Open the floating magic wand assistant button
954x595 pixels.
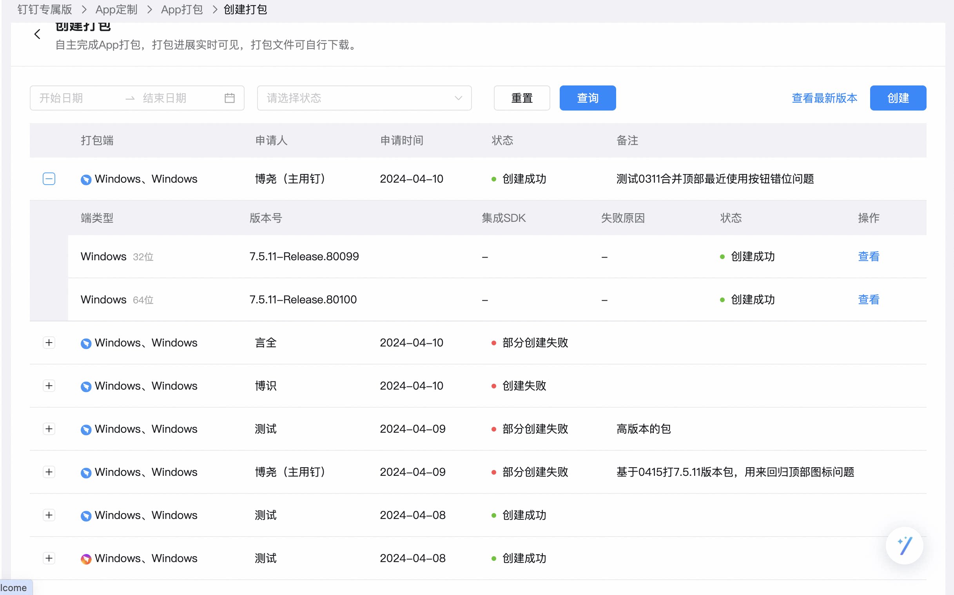904,546
